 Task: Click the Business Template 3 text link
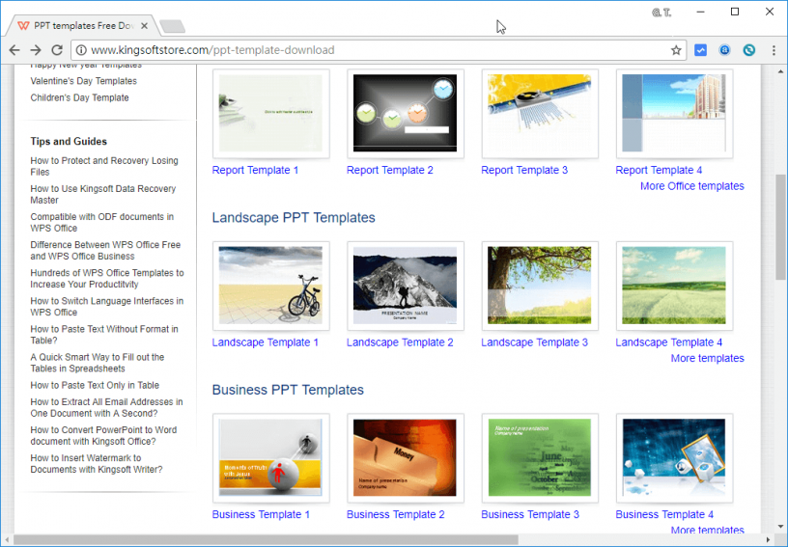530,514
